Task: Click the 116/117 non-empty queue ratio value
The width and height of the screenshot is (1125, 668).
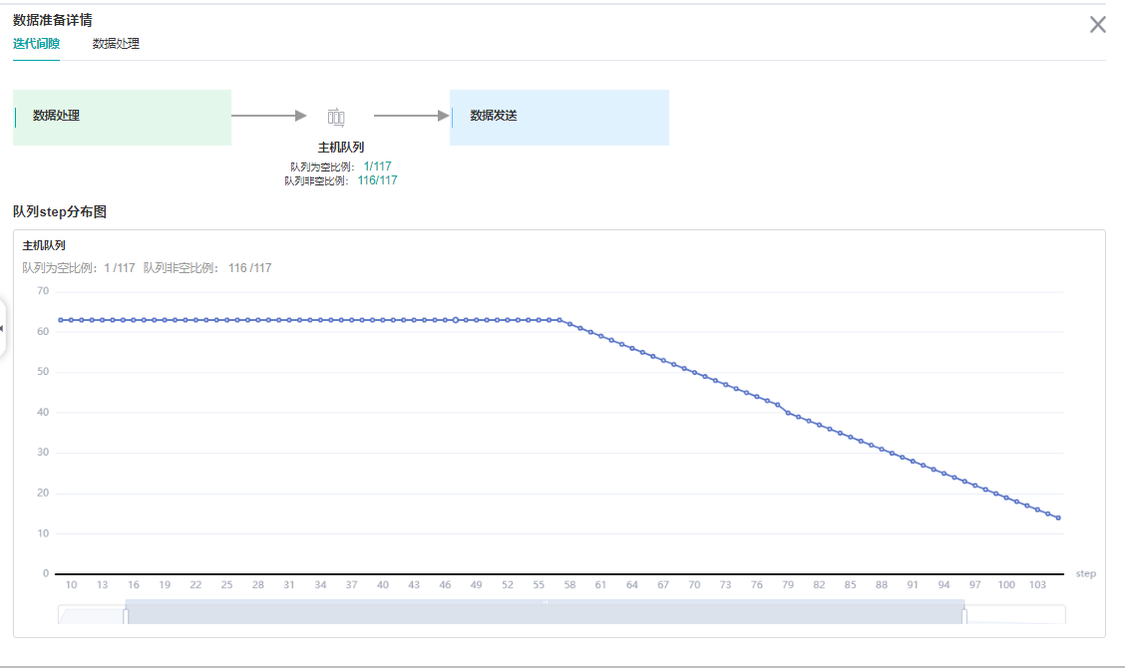Action: pyautogui.click(x=377, y=180)
